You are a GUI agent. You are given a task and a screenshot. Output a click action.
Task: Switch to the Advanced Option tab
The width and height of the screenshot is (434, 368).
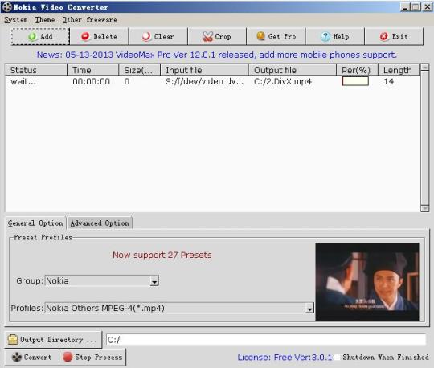[x=100, y=223]
